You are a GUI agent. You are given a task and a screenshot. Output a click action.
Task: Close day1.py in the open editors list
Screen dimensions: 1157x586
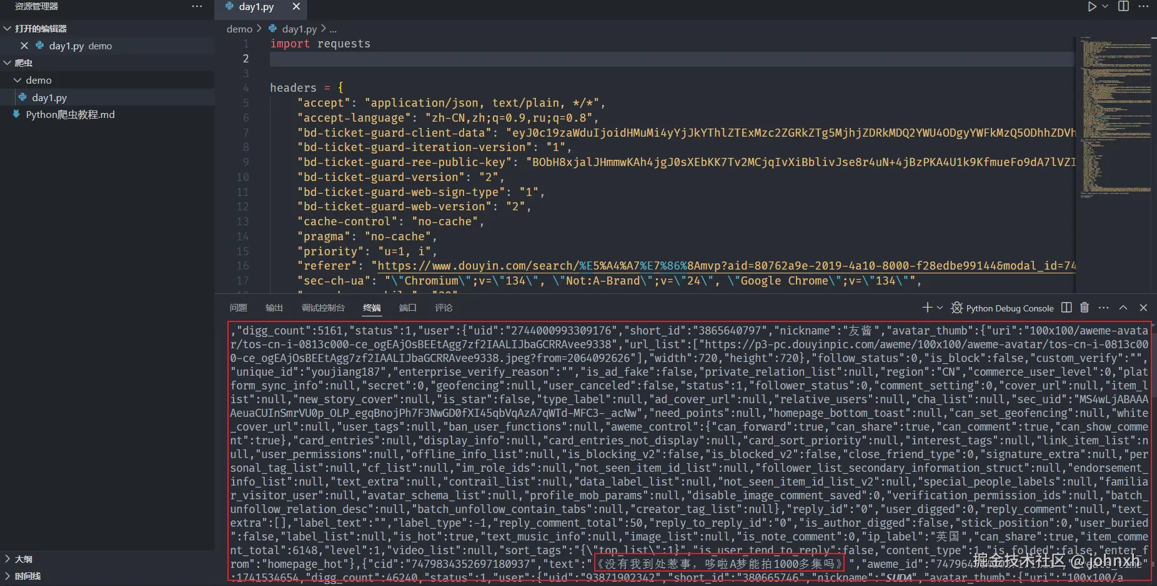(x=24, y=46)
